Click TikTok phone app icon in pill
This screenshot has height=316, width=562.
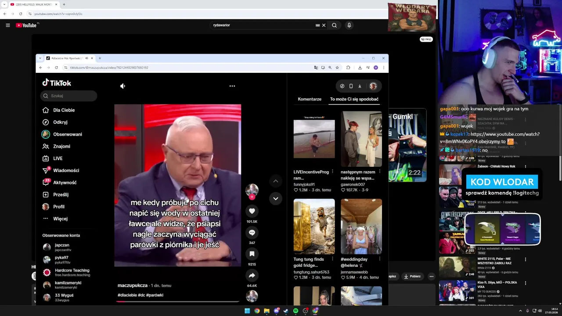click(x=351, y=86)
